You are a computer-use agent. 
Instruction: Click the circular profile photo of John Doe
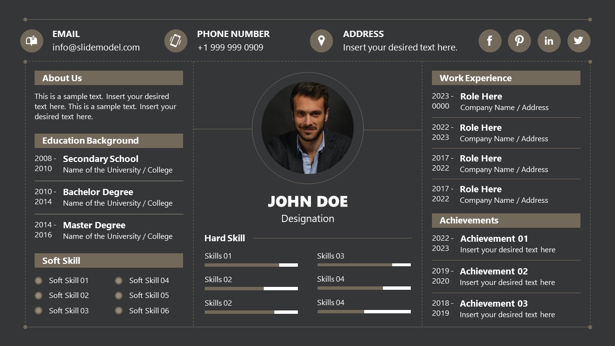(x=307, y=129)
